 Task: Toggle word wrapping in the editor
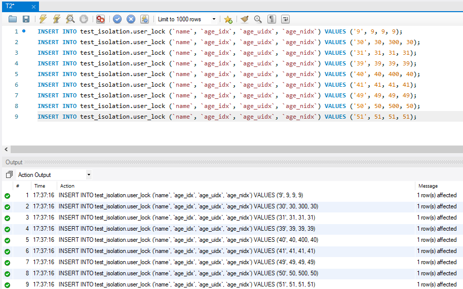click(285, 19)
